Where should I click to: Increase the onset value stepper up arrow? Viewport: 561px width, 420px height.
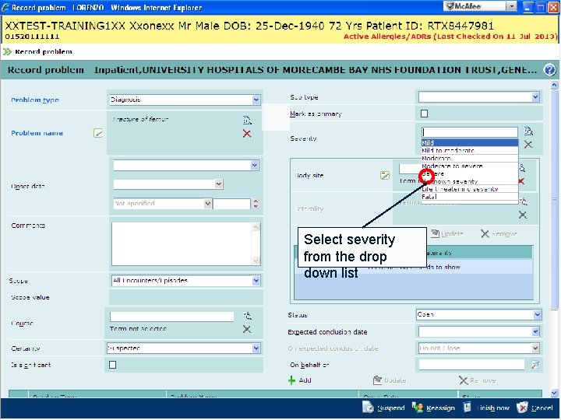(256, 201)
